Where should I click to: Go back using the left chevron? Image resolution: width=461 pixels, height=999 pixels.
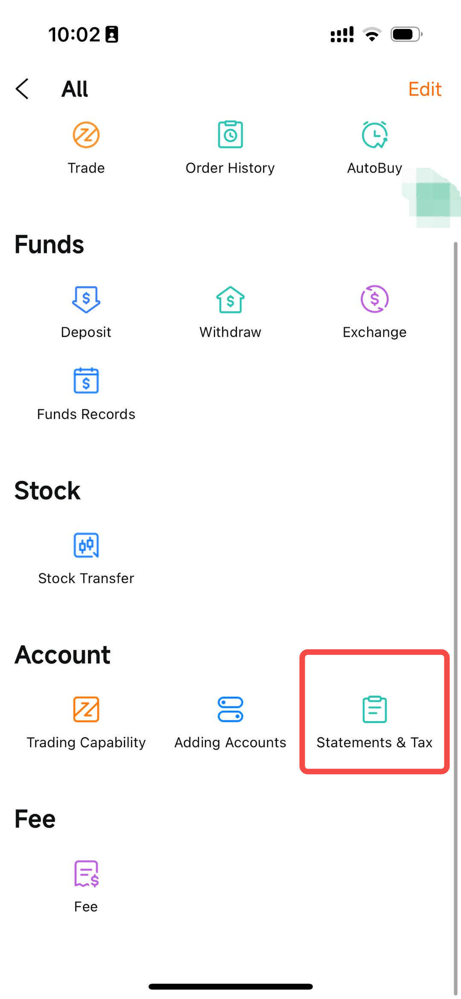[22, 89]
